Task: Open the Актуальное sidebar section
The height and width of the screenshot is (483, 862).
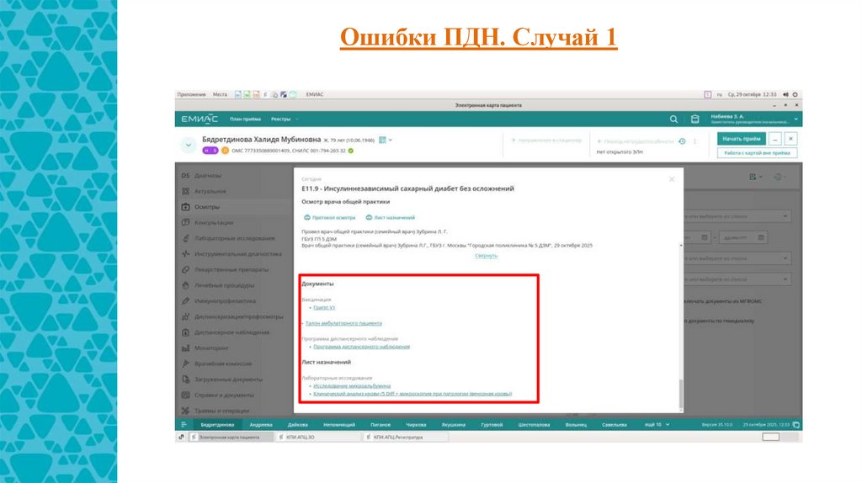Action: (x=210, y=191)
